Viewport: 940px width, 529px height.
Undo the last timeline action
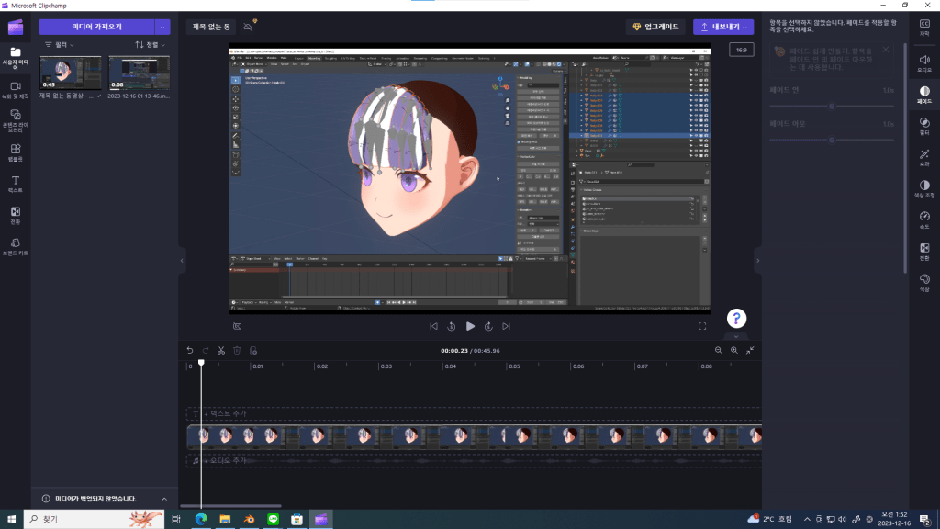(190, 350)
